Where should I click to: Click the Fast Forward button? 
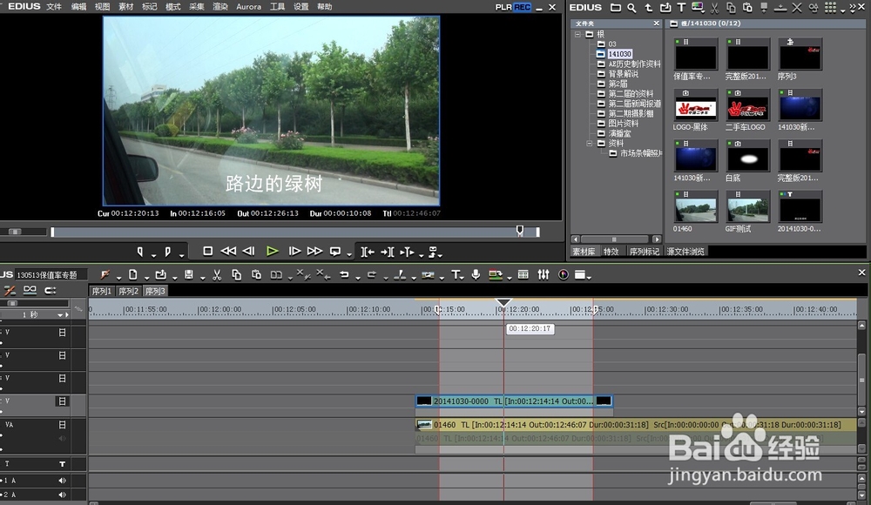[314, 251]
